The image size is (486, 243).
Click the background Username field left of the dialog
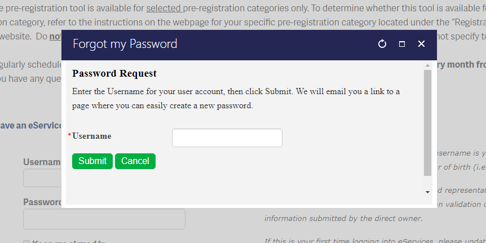(x=42, y=178)
